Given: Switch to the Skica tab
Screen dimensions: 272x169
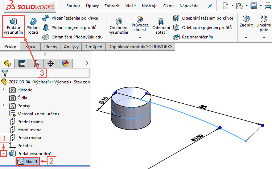Looking at the screenshot, I should (x=30, y=47).
